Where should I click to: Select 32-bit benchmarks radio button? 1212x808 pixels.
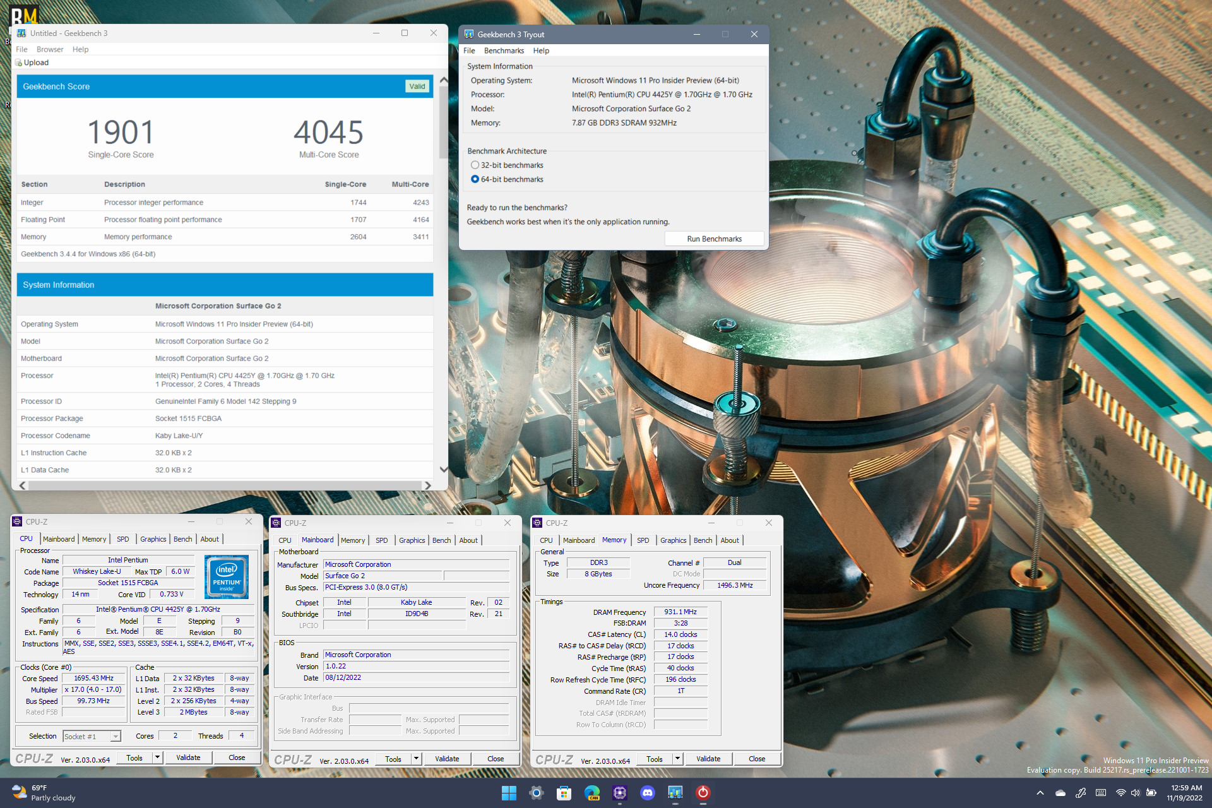(475, 165)
